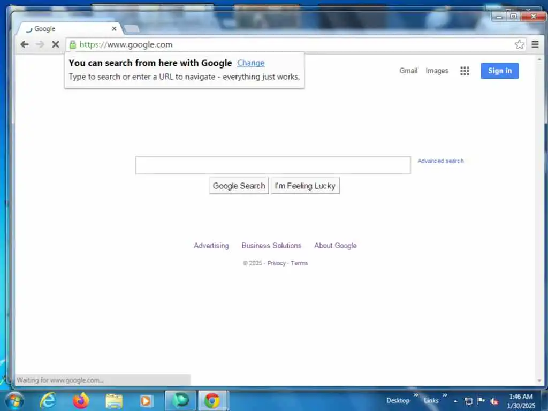Click the Change search engine link
The width and height of the screenshot is (548, 411).
[250, 63]
